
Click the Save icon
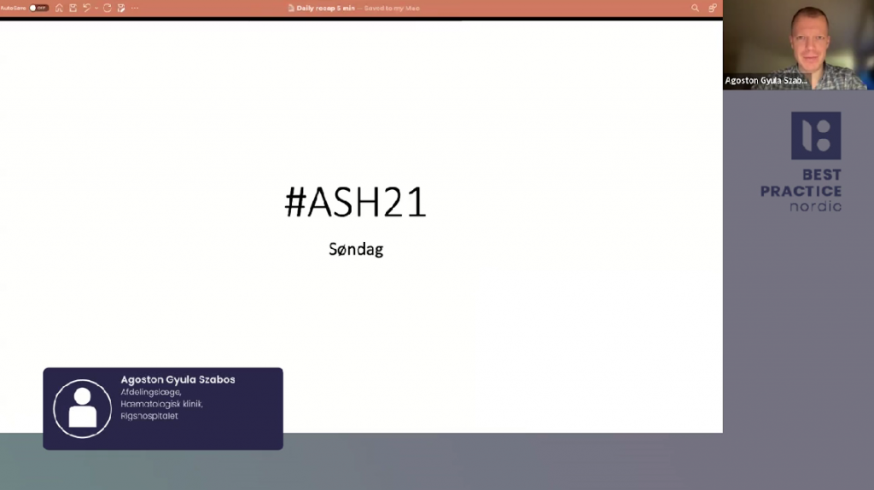click(x=73, y=8)
